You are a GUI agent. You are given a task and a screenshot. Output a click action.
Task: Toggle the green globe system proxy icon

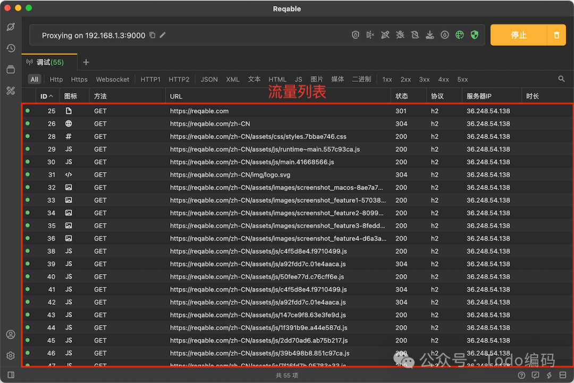pyautogui.click(x=460, y=35)
